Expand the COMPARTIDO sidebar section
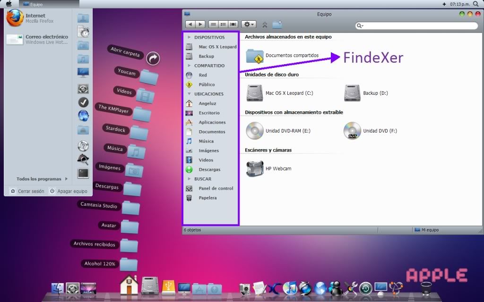The image size is (484, 302). [x=189, y=66]
